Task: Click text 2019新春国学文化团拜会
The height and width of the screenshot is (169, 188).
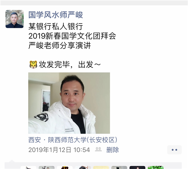Action: click(72, 36)
